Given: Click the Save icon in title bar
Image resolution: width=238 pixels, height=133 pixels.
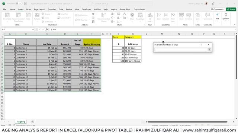Looking at the screenshot, I should tap(25, 3).
